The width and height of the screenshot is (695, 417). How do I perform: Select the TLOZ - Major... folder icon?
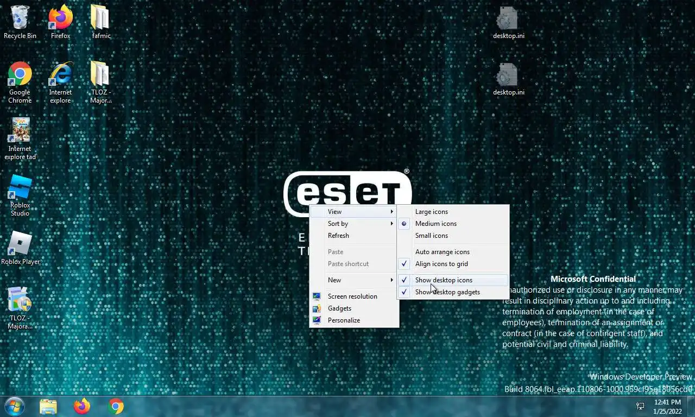(x=101, y=83)
